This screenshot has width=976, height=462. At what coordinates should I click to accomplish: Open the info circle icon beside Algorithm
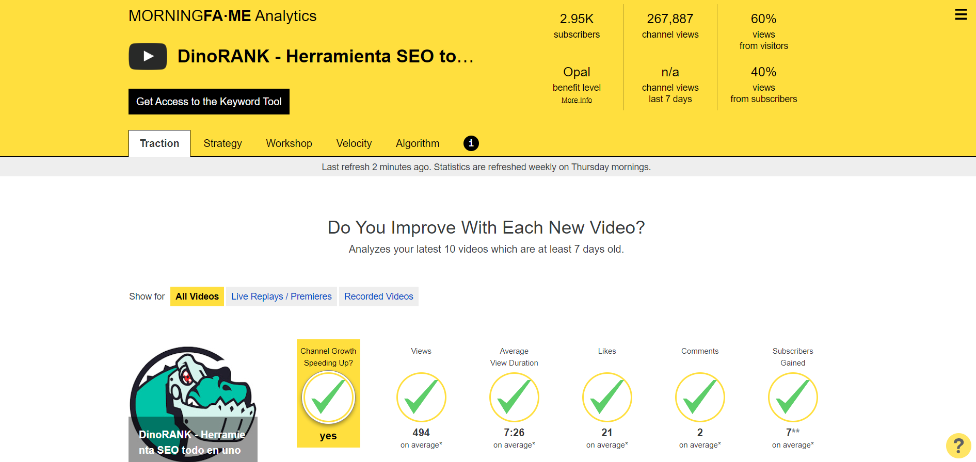471,143
